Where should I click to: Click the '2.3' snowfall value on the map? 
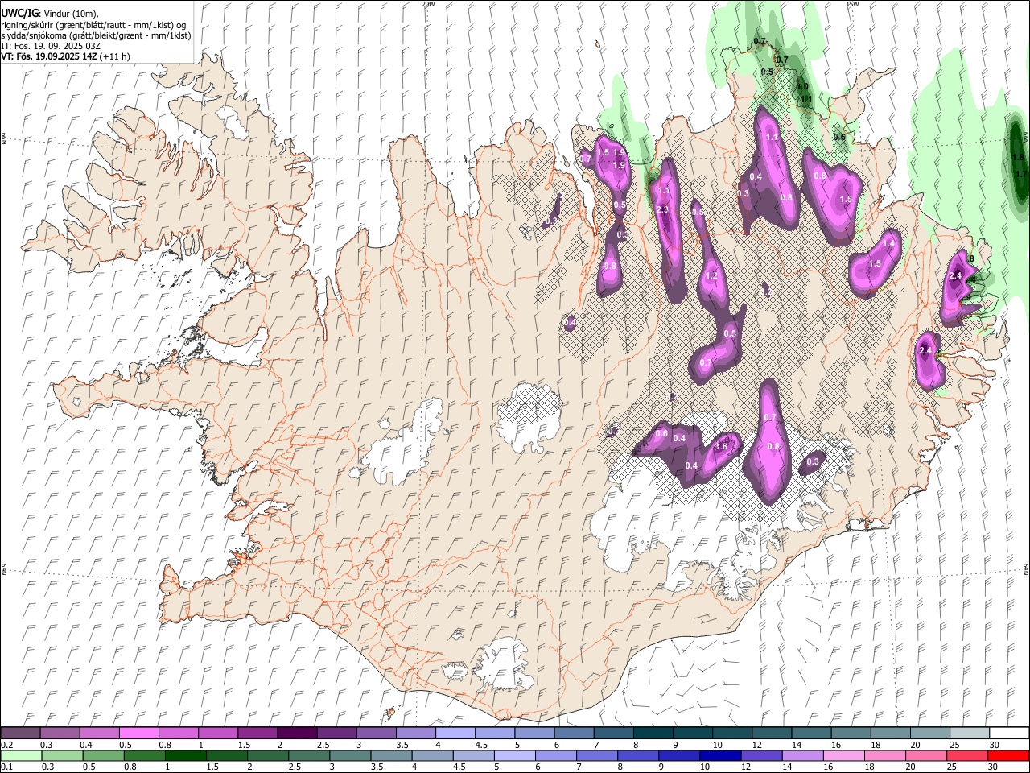[x=662, y=209]
